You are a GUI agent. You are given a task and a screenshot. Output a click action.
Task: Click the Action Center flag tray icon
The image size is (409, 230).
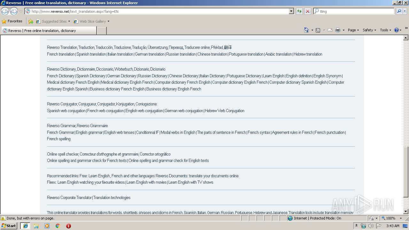(x=379, y=226)
